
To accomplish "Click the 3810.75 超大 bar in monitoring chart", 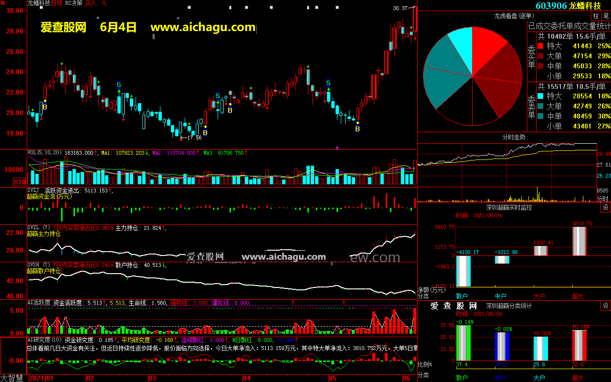I will 579,241.
